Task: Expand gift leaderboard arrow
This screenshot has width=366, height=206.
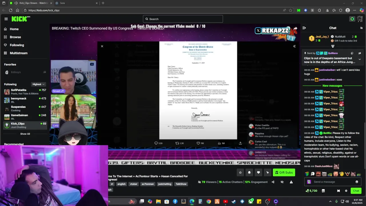Action: point(333,46)
